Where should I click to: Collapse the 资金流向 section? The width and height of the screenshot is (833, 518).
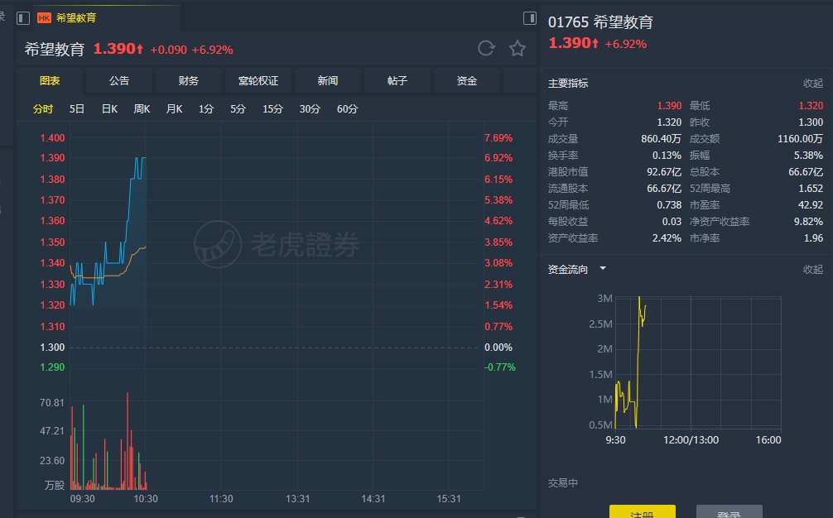click(813, 270)
